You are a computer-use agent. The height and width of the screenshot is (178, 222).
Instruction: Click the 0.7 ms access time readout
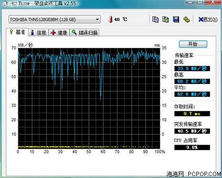click(x=192, y=113)
